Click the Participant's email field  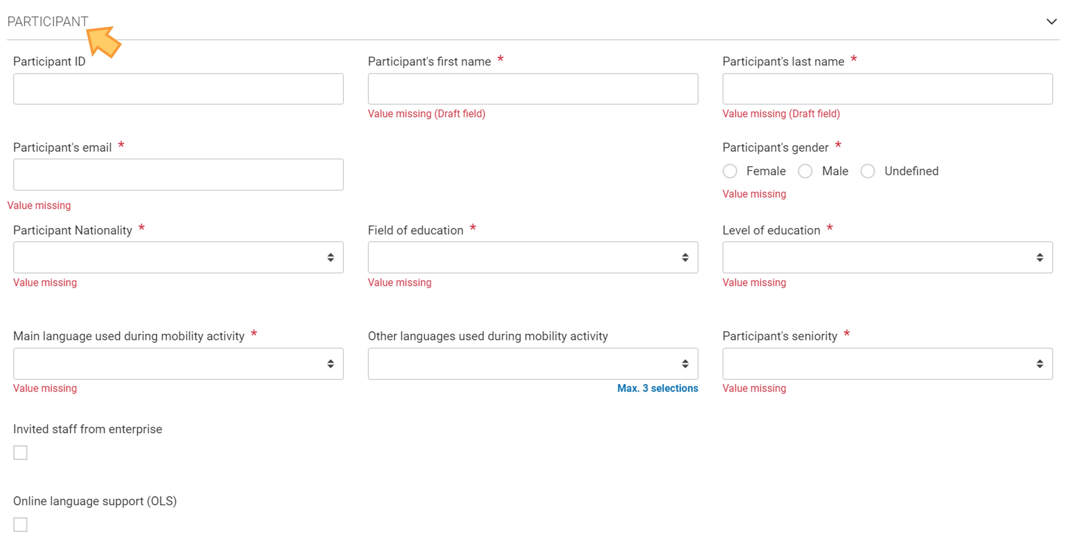(179, 175)
